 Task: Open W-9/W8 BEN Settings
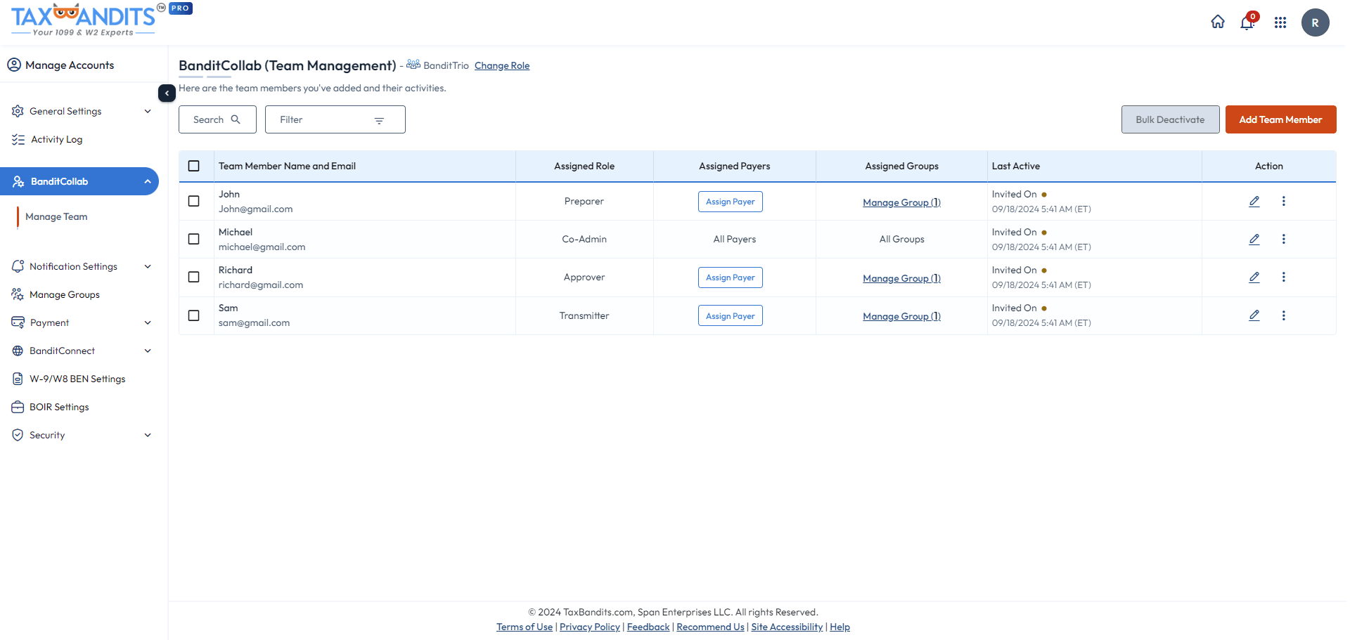click(76, 379)
